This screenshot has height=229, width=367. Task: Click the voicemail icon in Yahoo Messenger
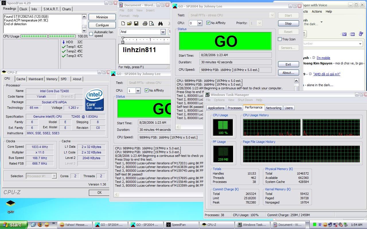click(353, 34)
